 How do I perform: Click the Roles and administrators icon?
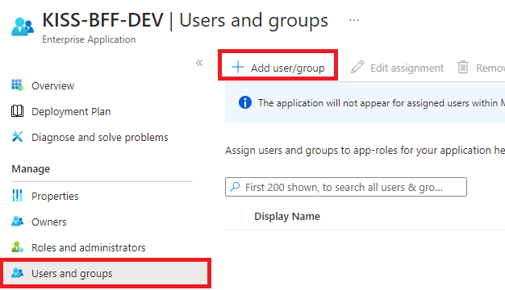18,247
